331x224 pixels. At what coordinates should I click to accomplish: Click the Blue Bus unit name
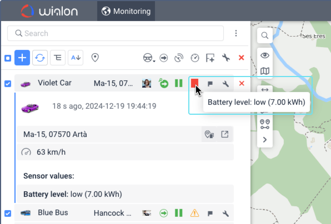[53, 212]
